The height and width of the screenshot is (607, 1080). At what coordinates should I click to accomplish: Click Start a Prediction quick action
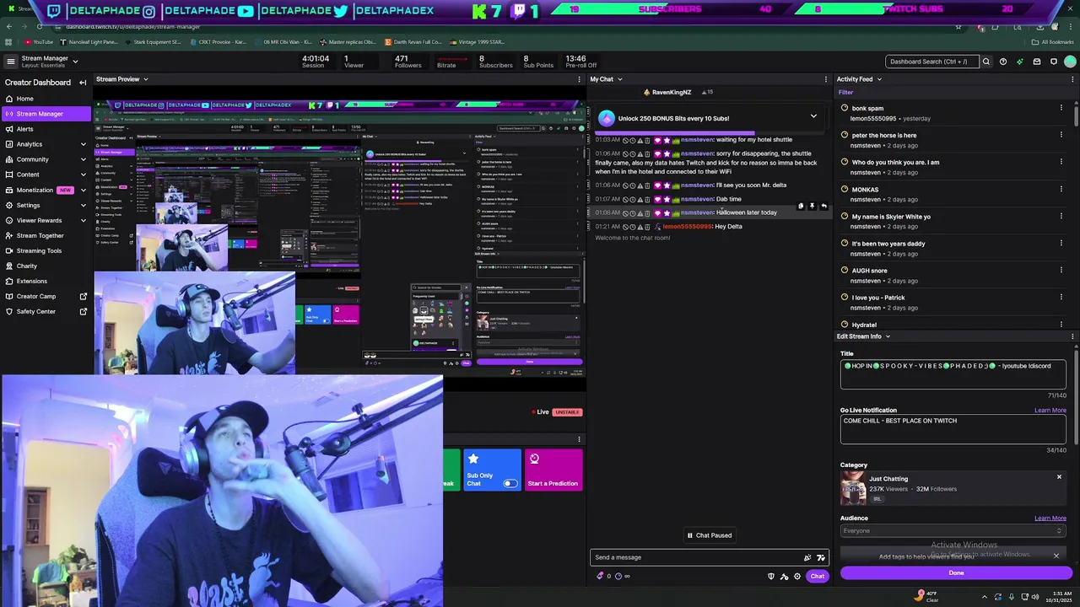pos(553,470)
